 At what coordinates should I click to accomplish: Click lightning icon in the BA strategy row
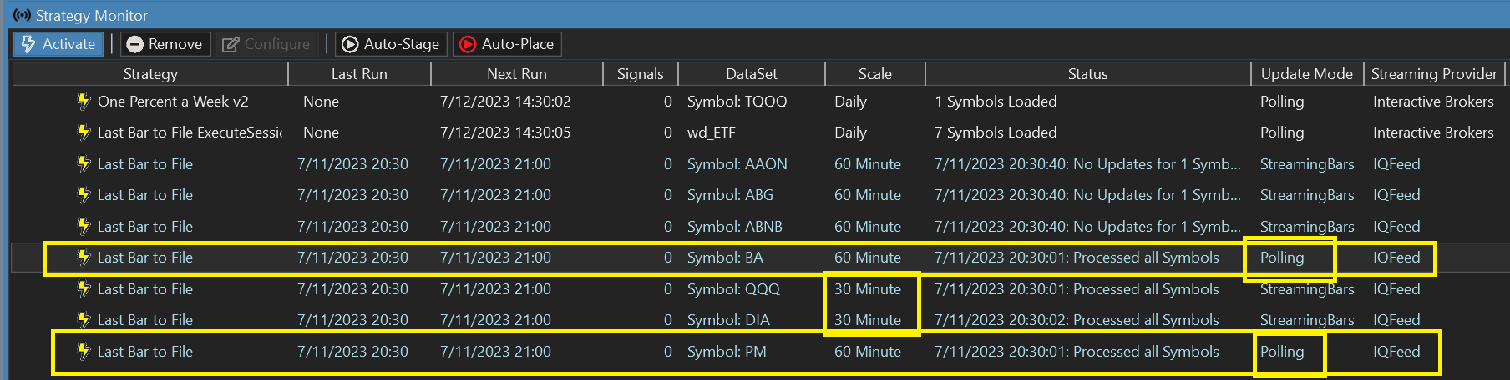pyautogui.click(x=84, y=257)
